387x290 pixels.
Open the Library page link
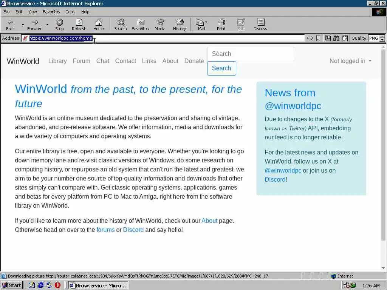click(x=57, y=61)
